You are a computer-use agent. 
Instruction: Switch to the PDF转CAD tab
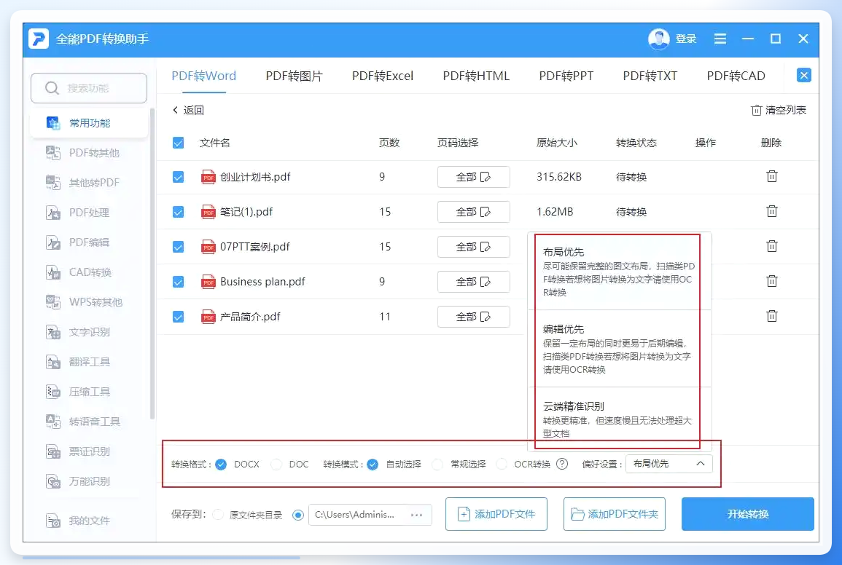click(x=736, y=76)
